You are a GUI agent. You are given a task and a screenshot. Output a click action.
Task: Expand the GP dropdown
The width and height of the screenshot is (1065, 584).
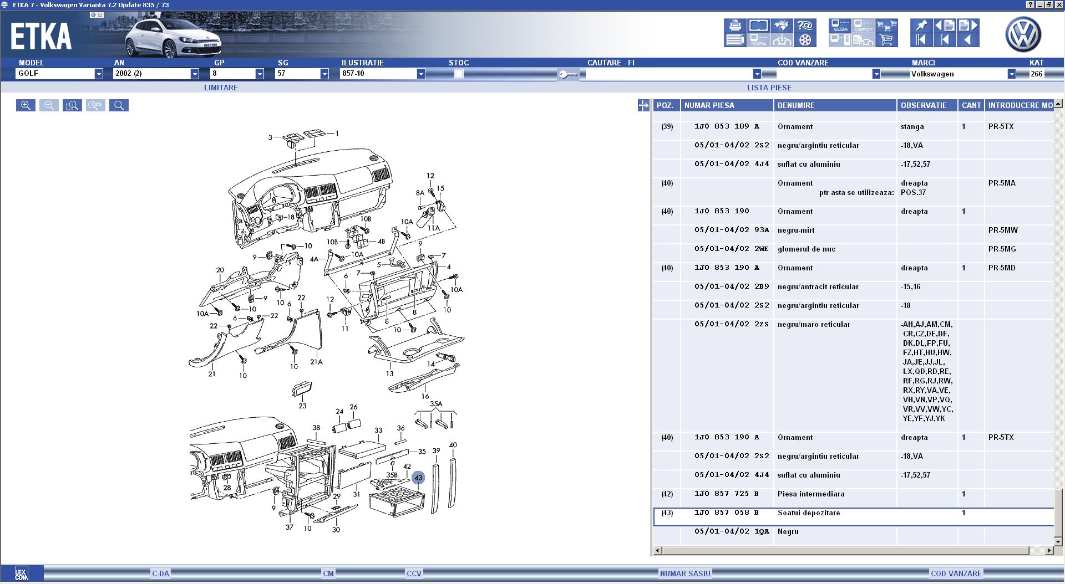(259, 74)
